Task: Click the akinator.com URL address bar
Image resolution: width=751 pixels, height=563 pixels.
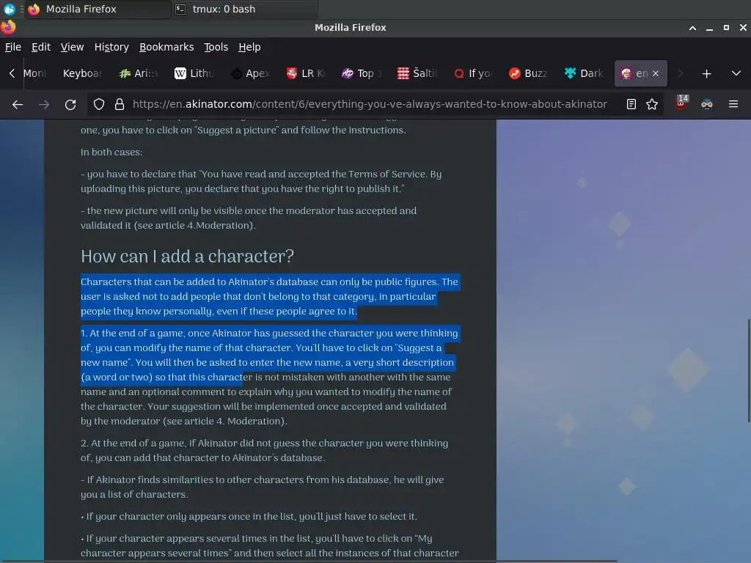Action: tap(370, 104)
